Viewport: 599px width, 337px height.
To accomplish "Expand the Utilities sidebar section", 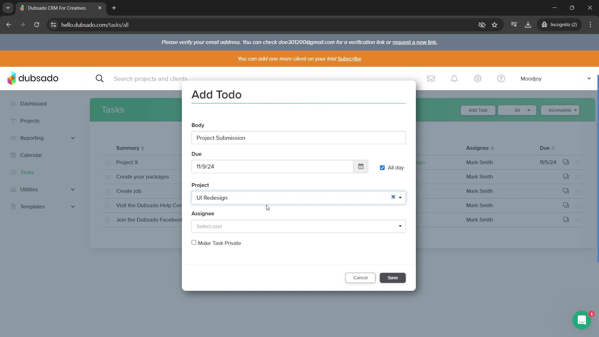I will [x=73, y=189].
